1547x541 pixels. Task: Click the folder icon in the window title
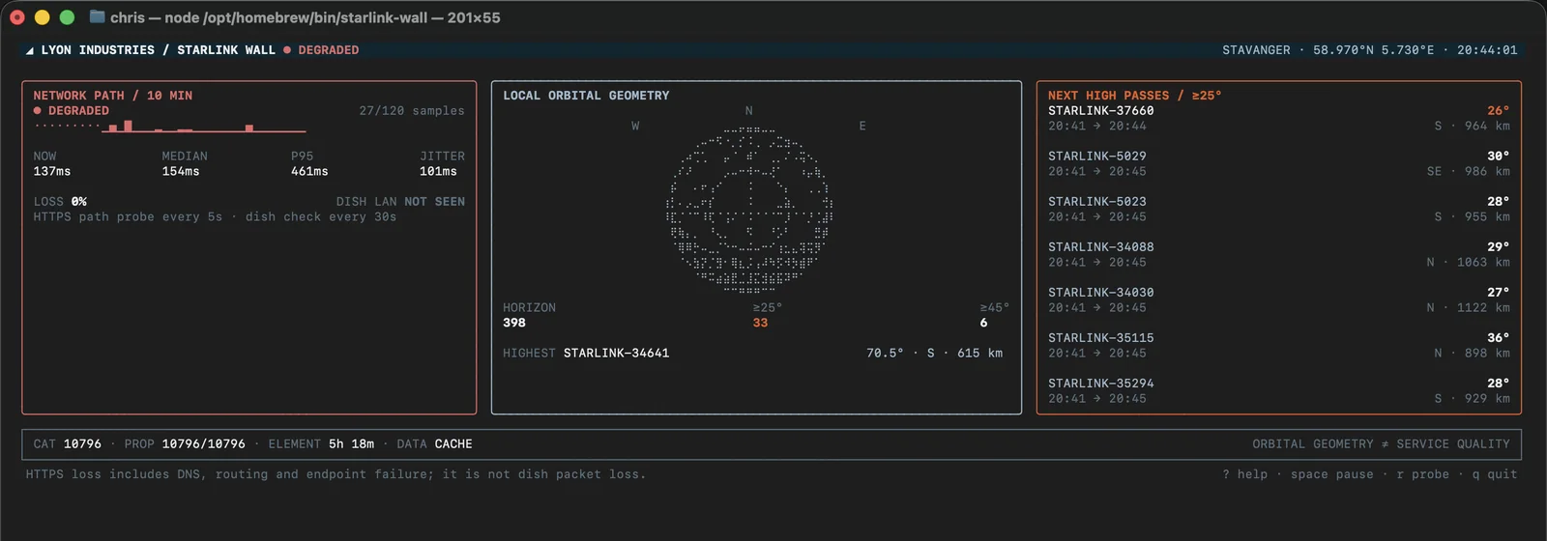click(97, 17)
